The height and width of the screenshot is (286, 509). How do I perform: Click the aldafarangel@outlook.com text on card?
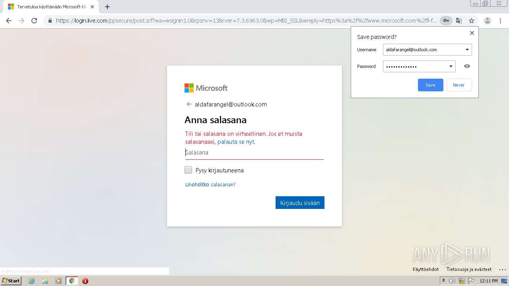tap(231, 104)
